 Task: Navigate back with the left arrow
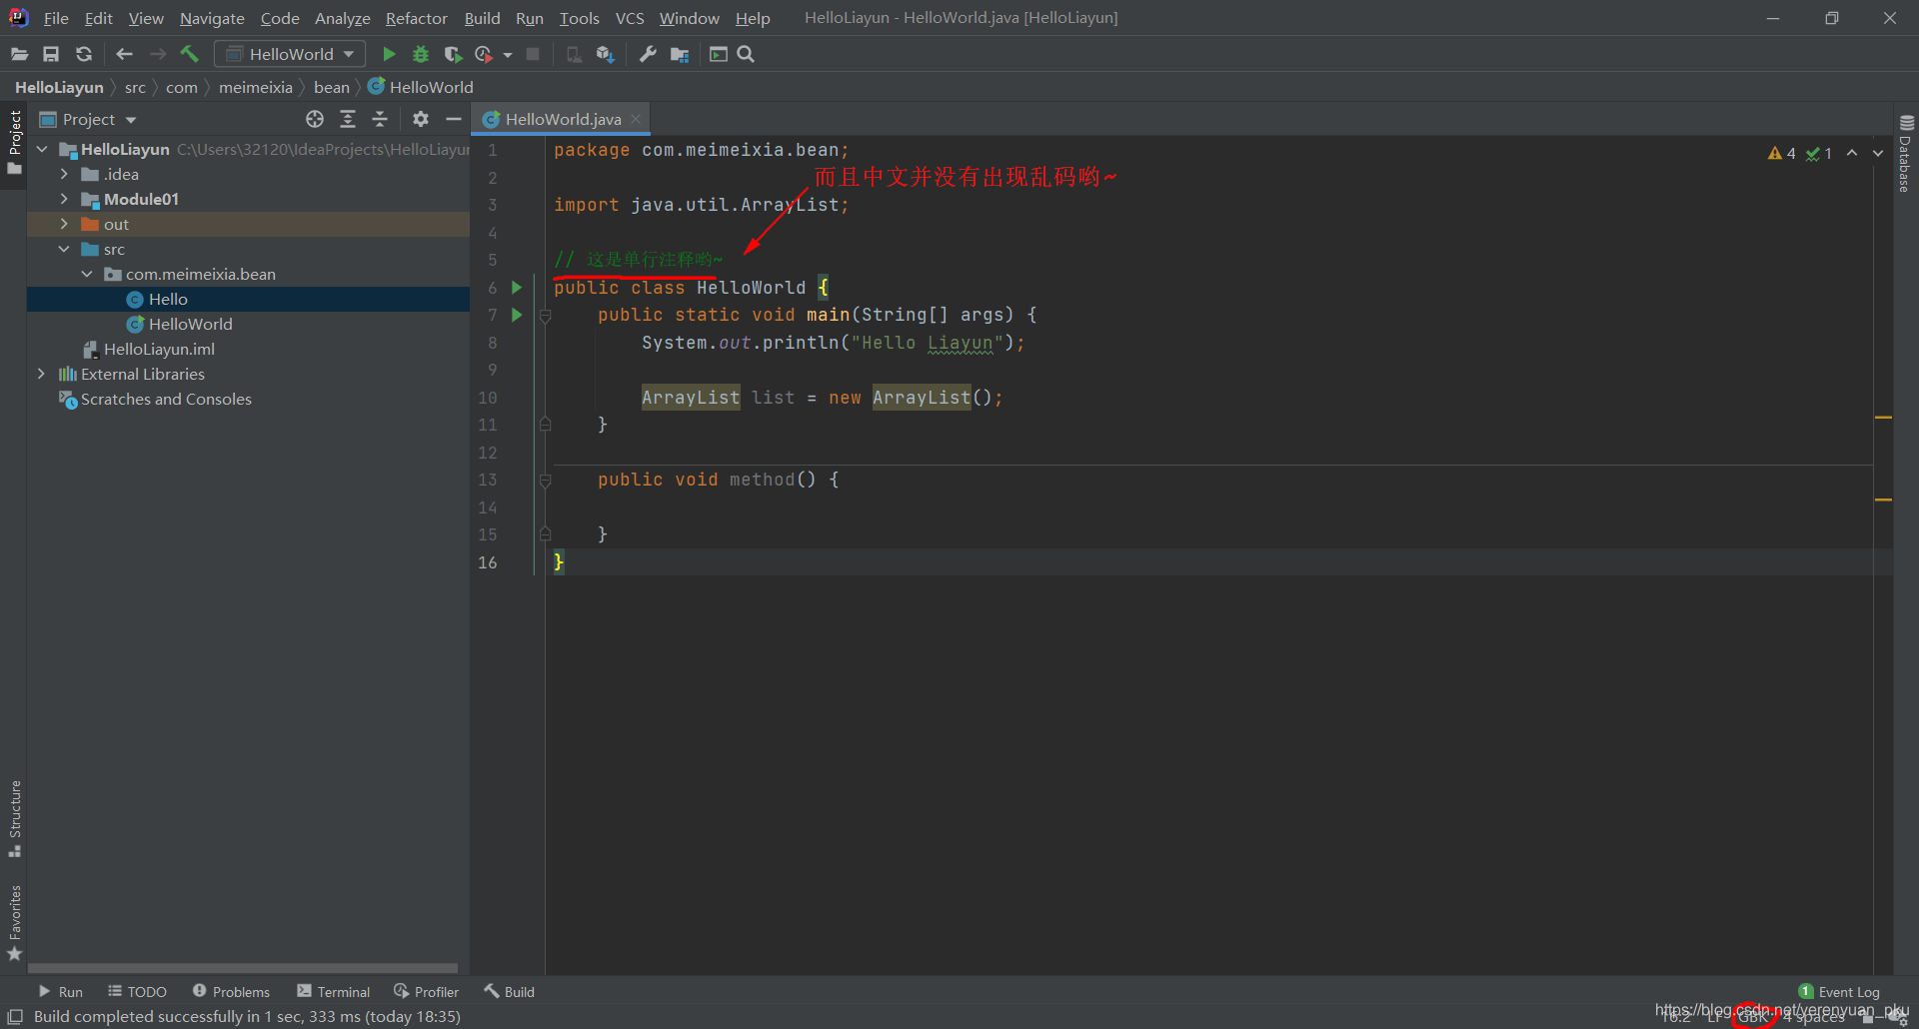click(x=124, y=54)
